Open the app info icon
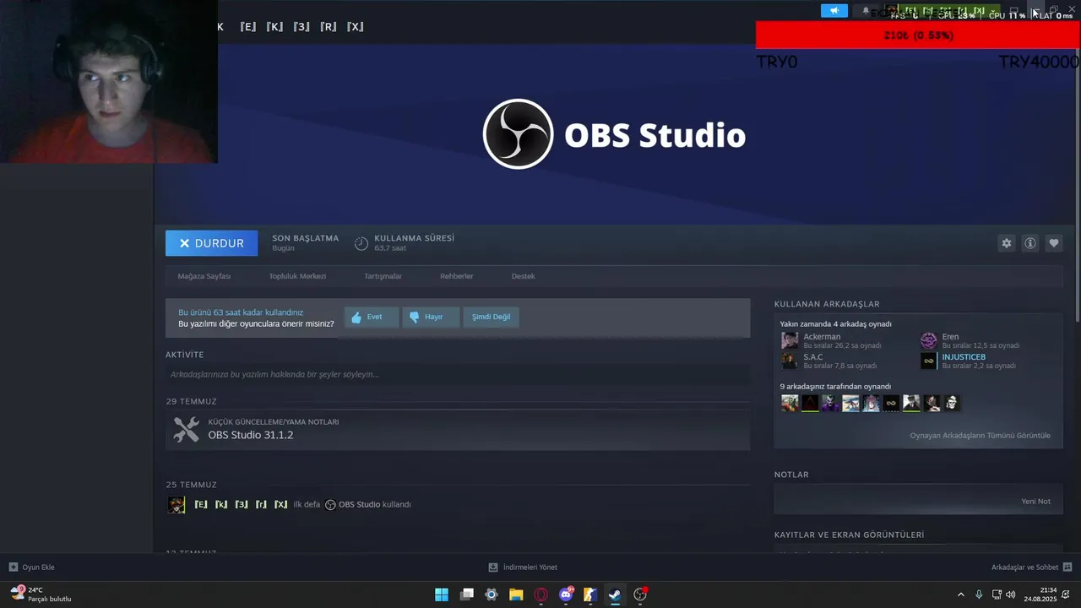Screen dimensions: 1081x608 [1030, 243]
